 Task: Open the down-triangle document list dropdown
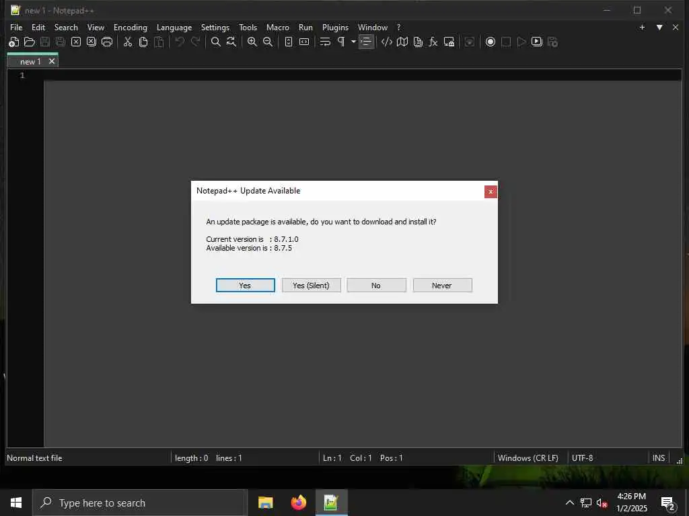click(659, 27)
